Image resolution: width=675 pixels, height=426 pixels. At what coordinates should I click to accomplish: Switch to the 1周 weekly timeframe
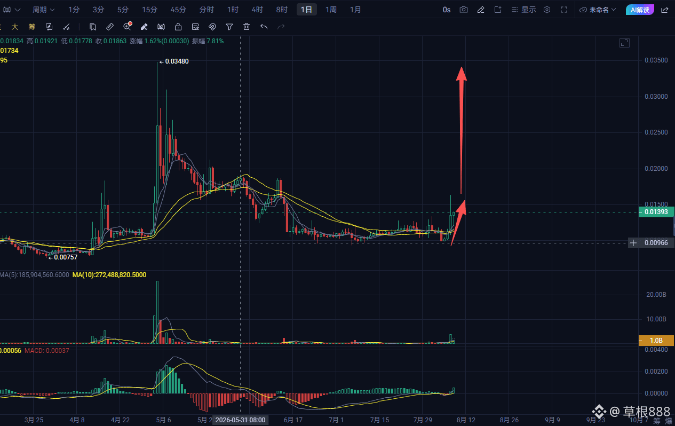[x=331, y=10]
